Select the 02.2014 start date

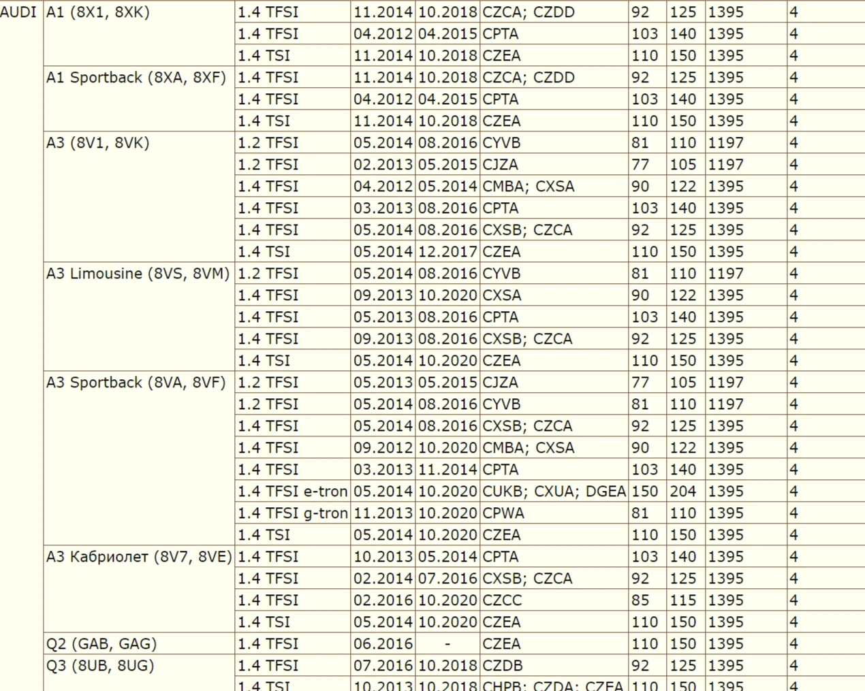tap(383, 579)
